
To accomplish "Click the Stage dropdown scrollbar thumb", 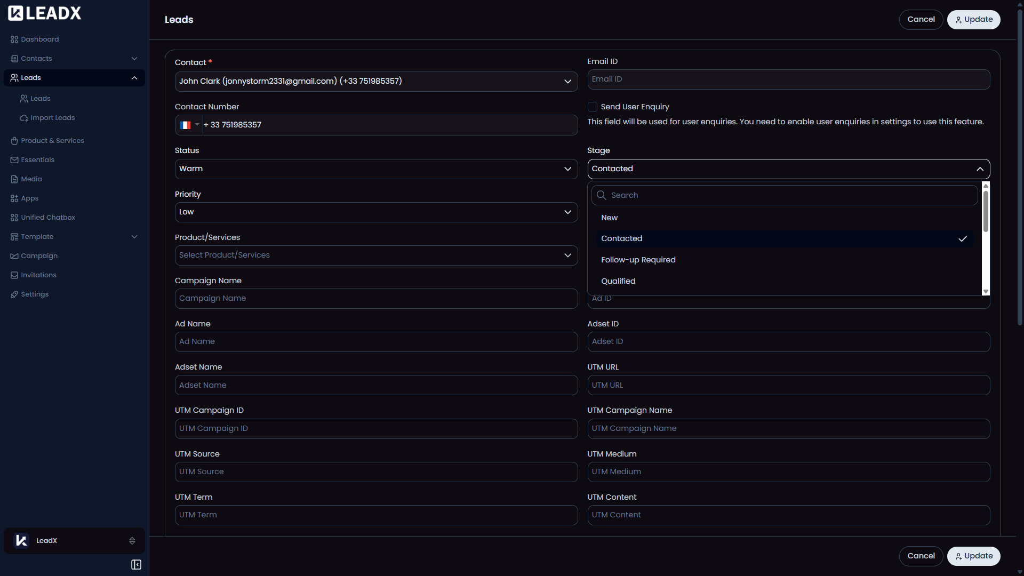I will click(986, 211).
